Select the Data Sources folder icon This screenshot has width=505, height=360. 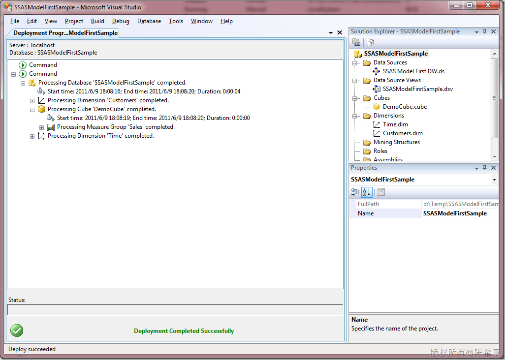click(367, 62)
